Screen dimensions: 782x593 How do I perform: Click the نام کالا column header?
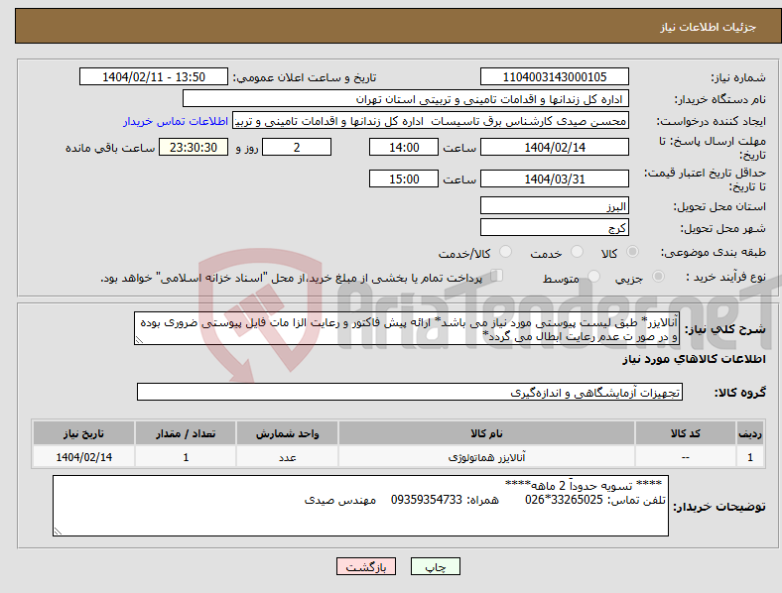(x=486, y=433)
